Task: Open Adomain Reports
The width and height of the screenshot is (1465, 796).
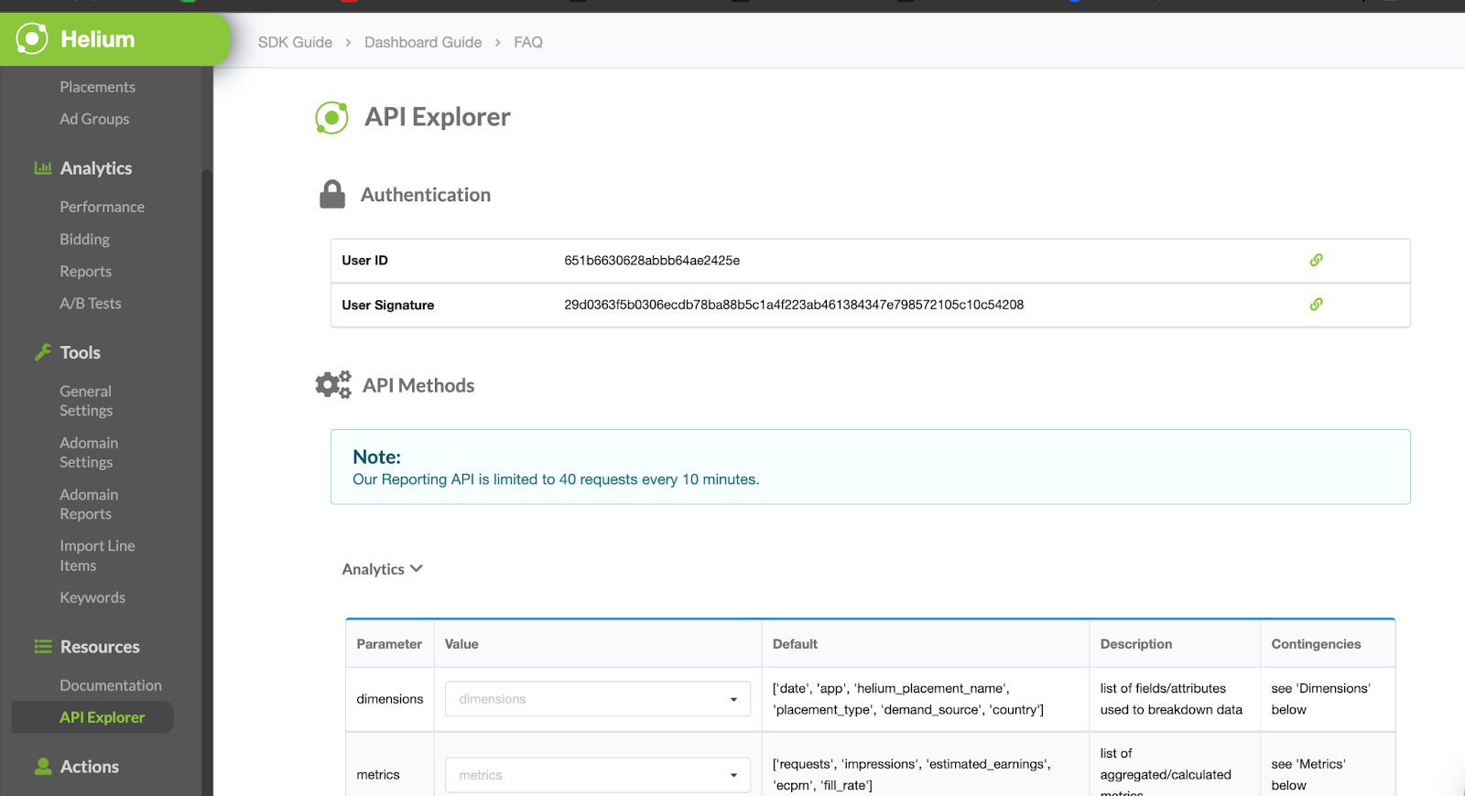Action: [x=89, y=504]
